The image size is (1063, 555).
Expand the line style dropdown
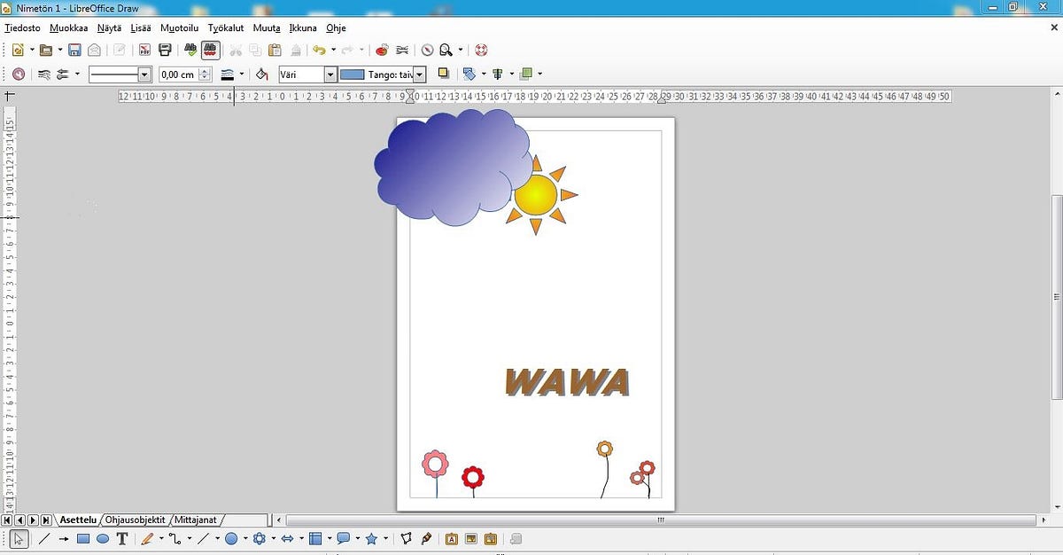pyautogui.click(x=143, y=74)
